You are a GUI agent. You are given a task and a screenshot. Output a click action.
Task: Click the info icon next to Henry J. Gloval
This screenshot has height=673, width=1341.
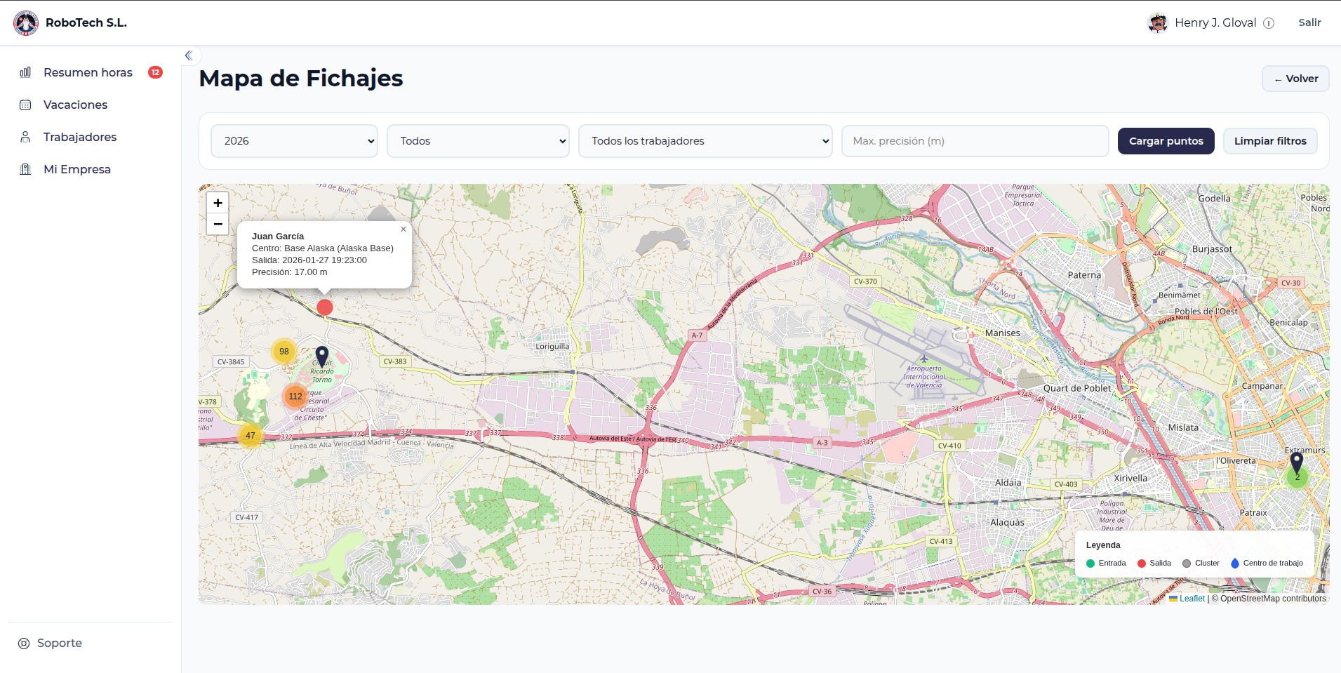point(1269,23)
